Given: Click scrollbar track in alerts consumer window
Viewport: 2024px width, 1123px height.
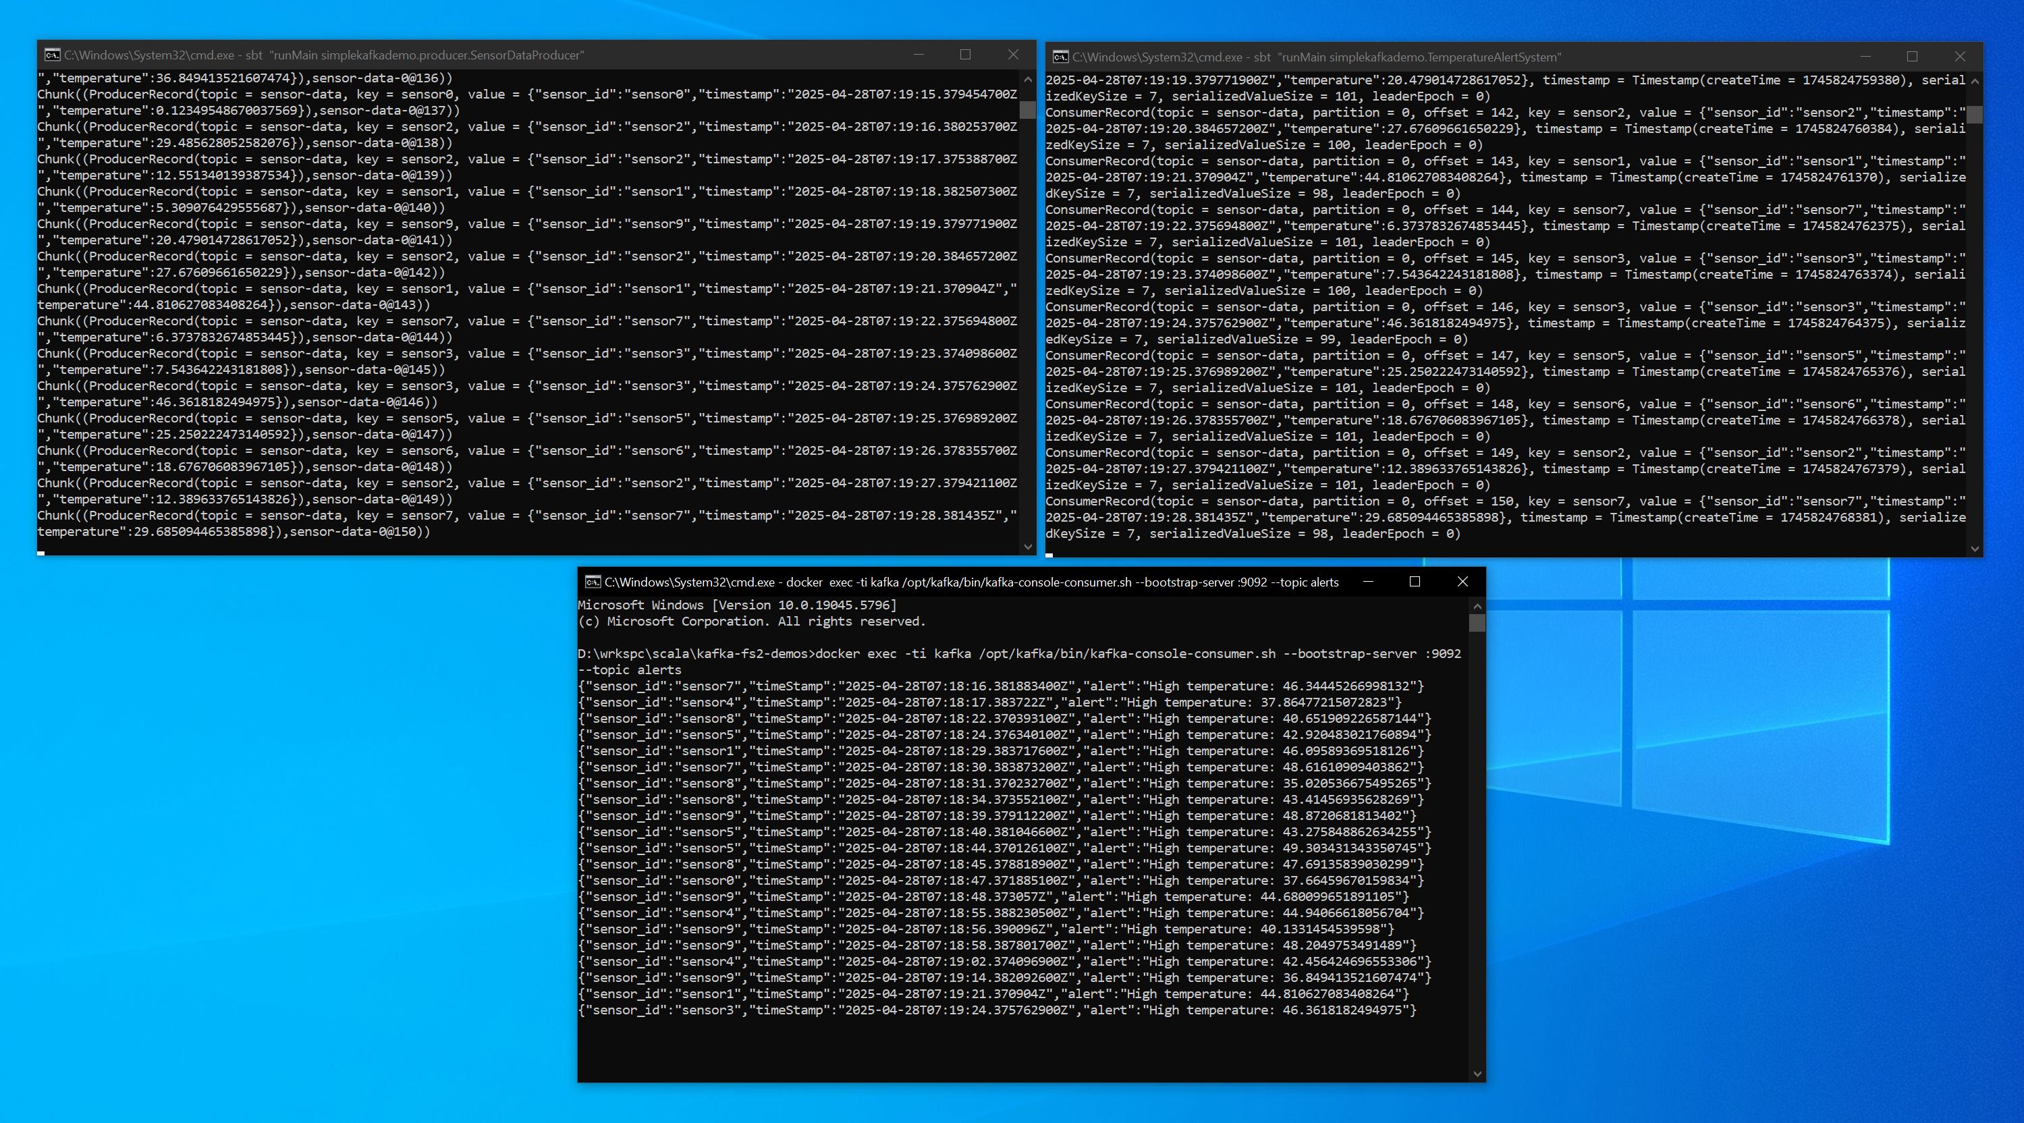Looking at the screenshot, I should pyautogui.click(x=1477, y=865).
